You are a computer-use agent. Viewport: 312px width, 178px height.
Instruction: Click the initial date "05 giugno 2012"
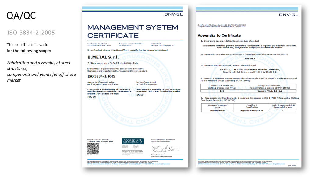[125, 46]
